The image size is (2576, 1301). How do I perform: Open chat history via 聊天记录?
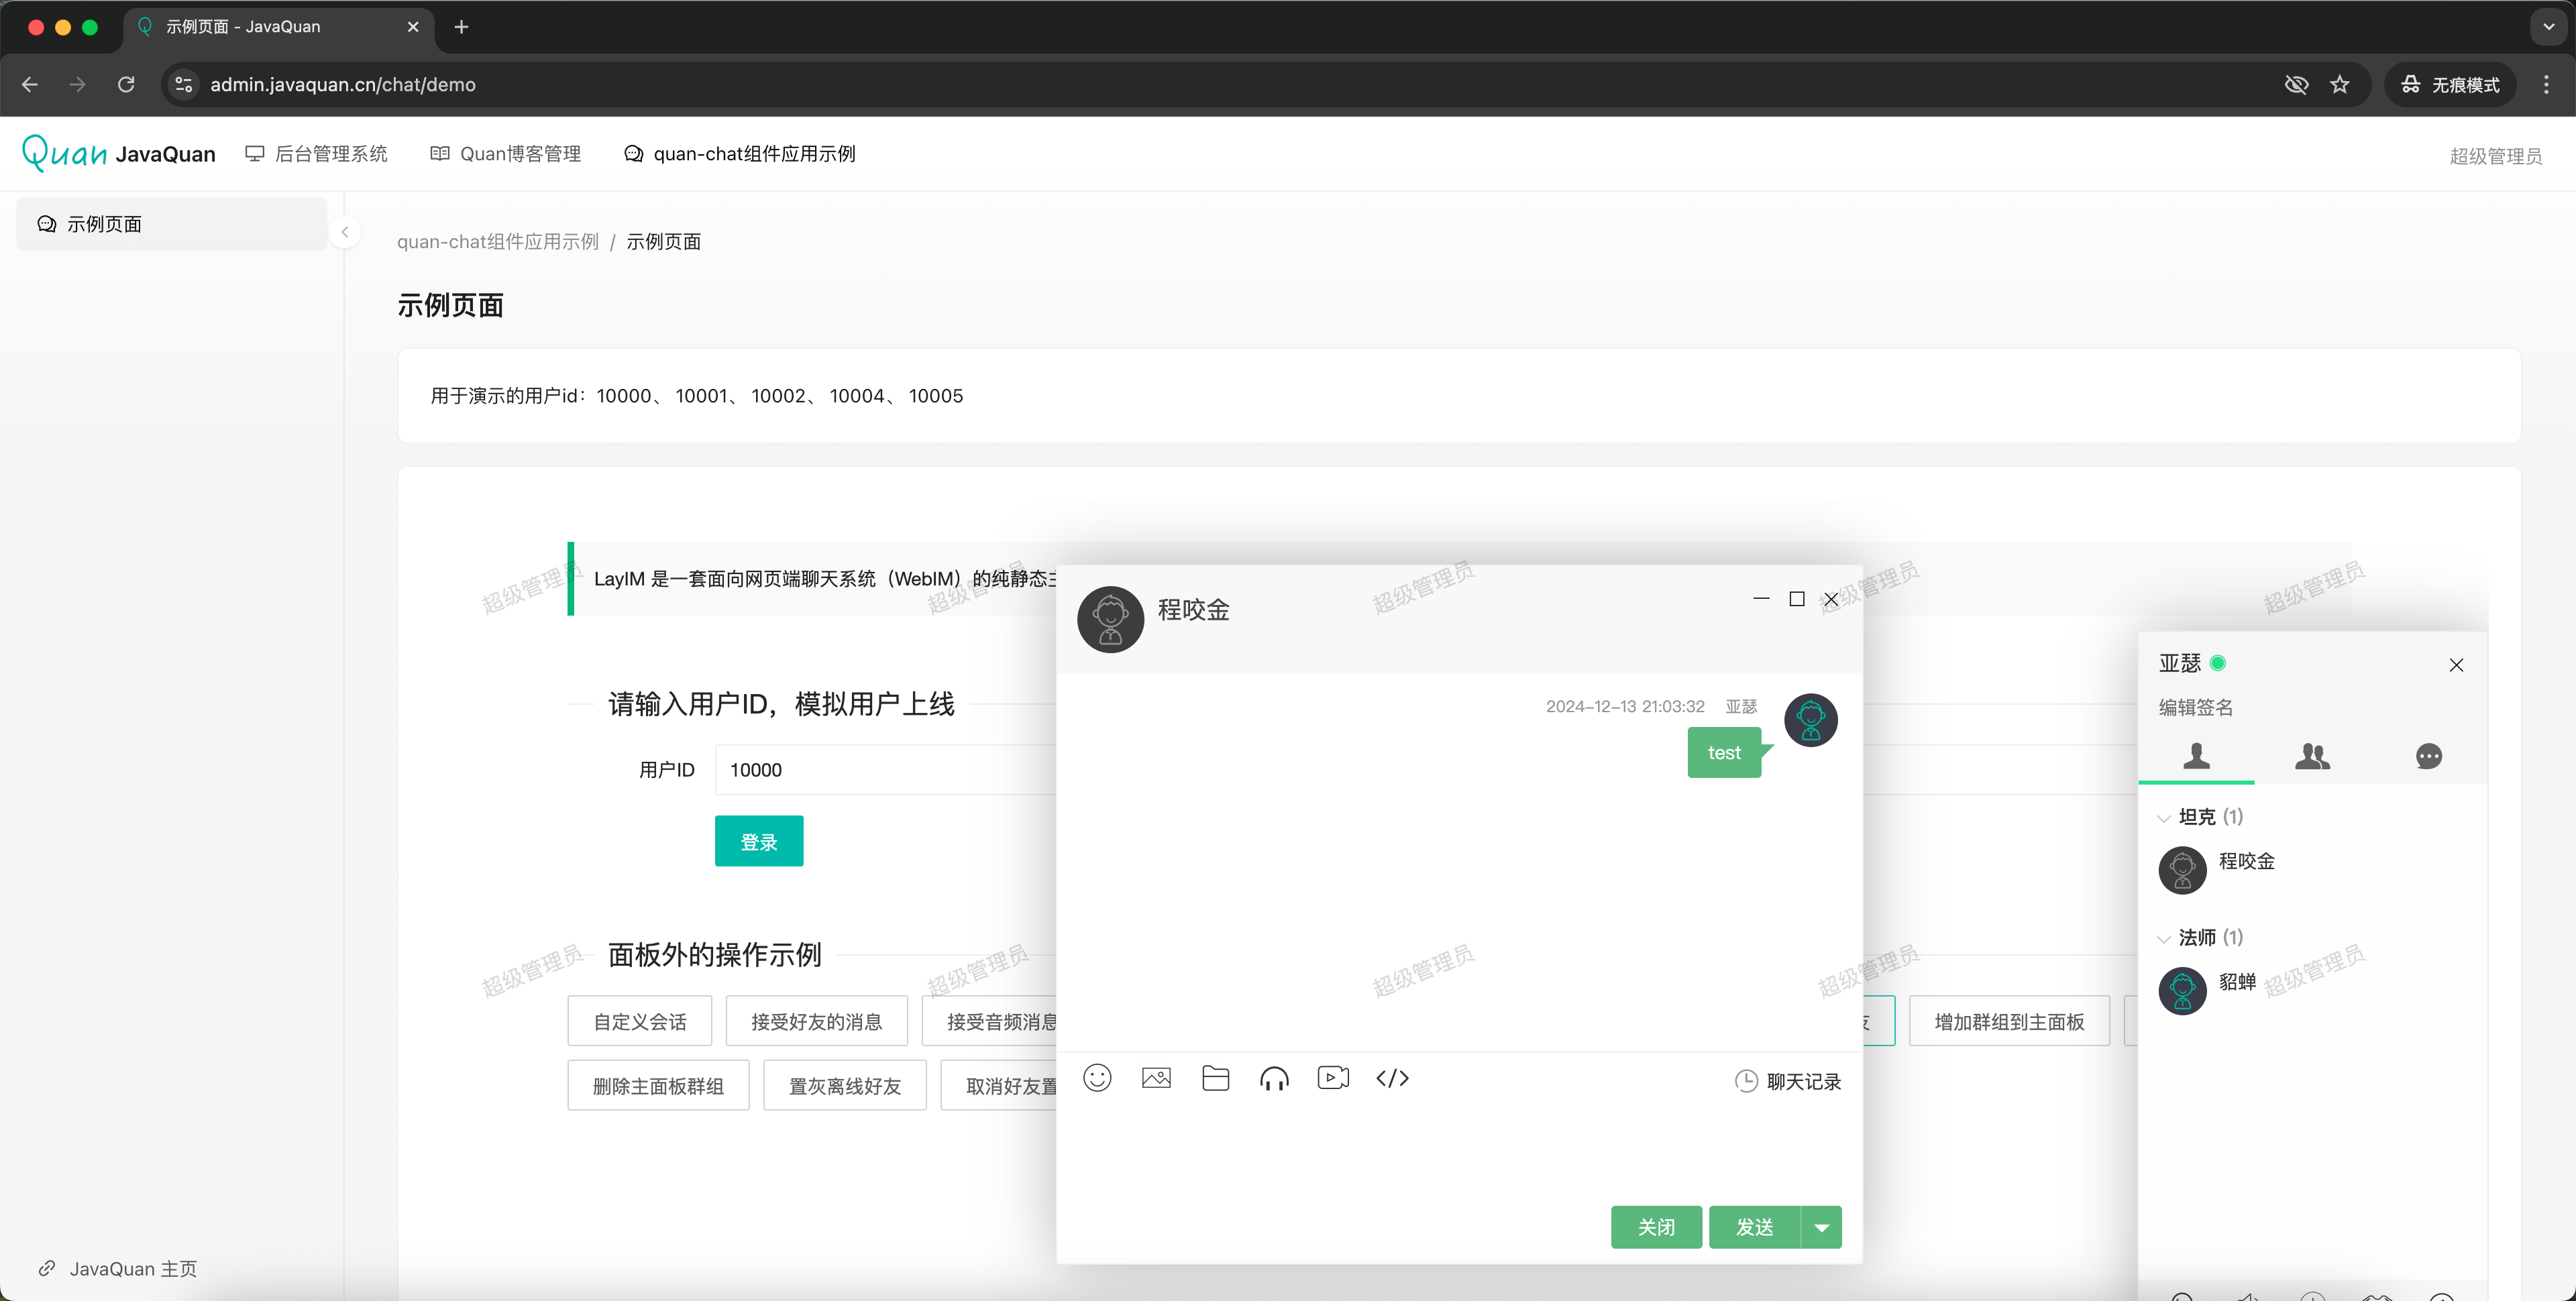point(1789,1081)
